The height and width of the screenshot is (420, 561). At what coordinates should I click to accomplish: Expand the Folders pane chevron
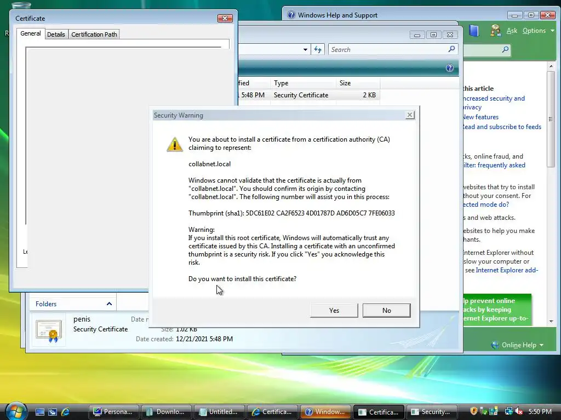[x=109, y=304]
